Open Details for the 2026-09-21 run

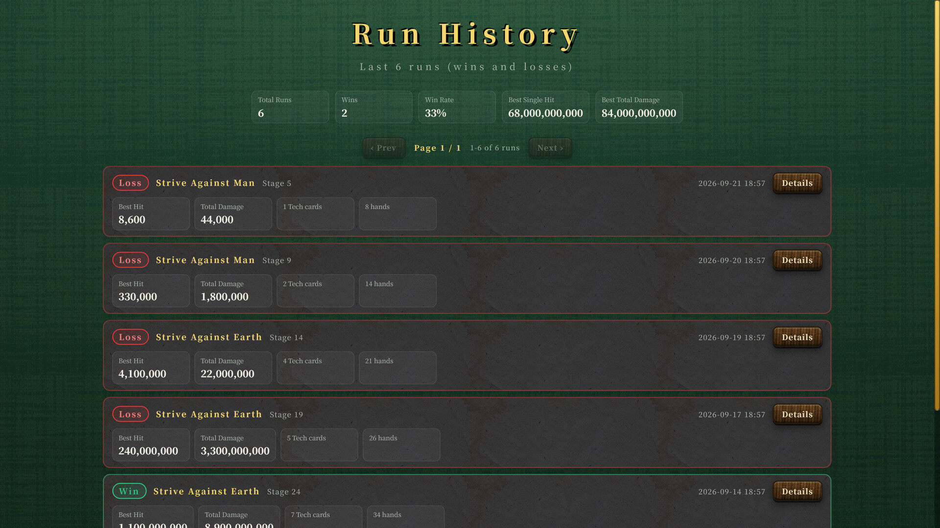797,183
